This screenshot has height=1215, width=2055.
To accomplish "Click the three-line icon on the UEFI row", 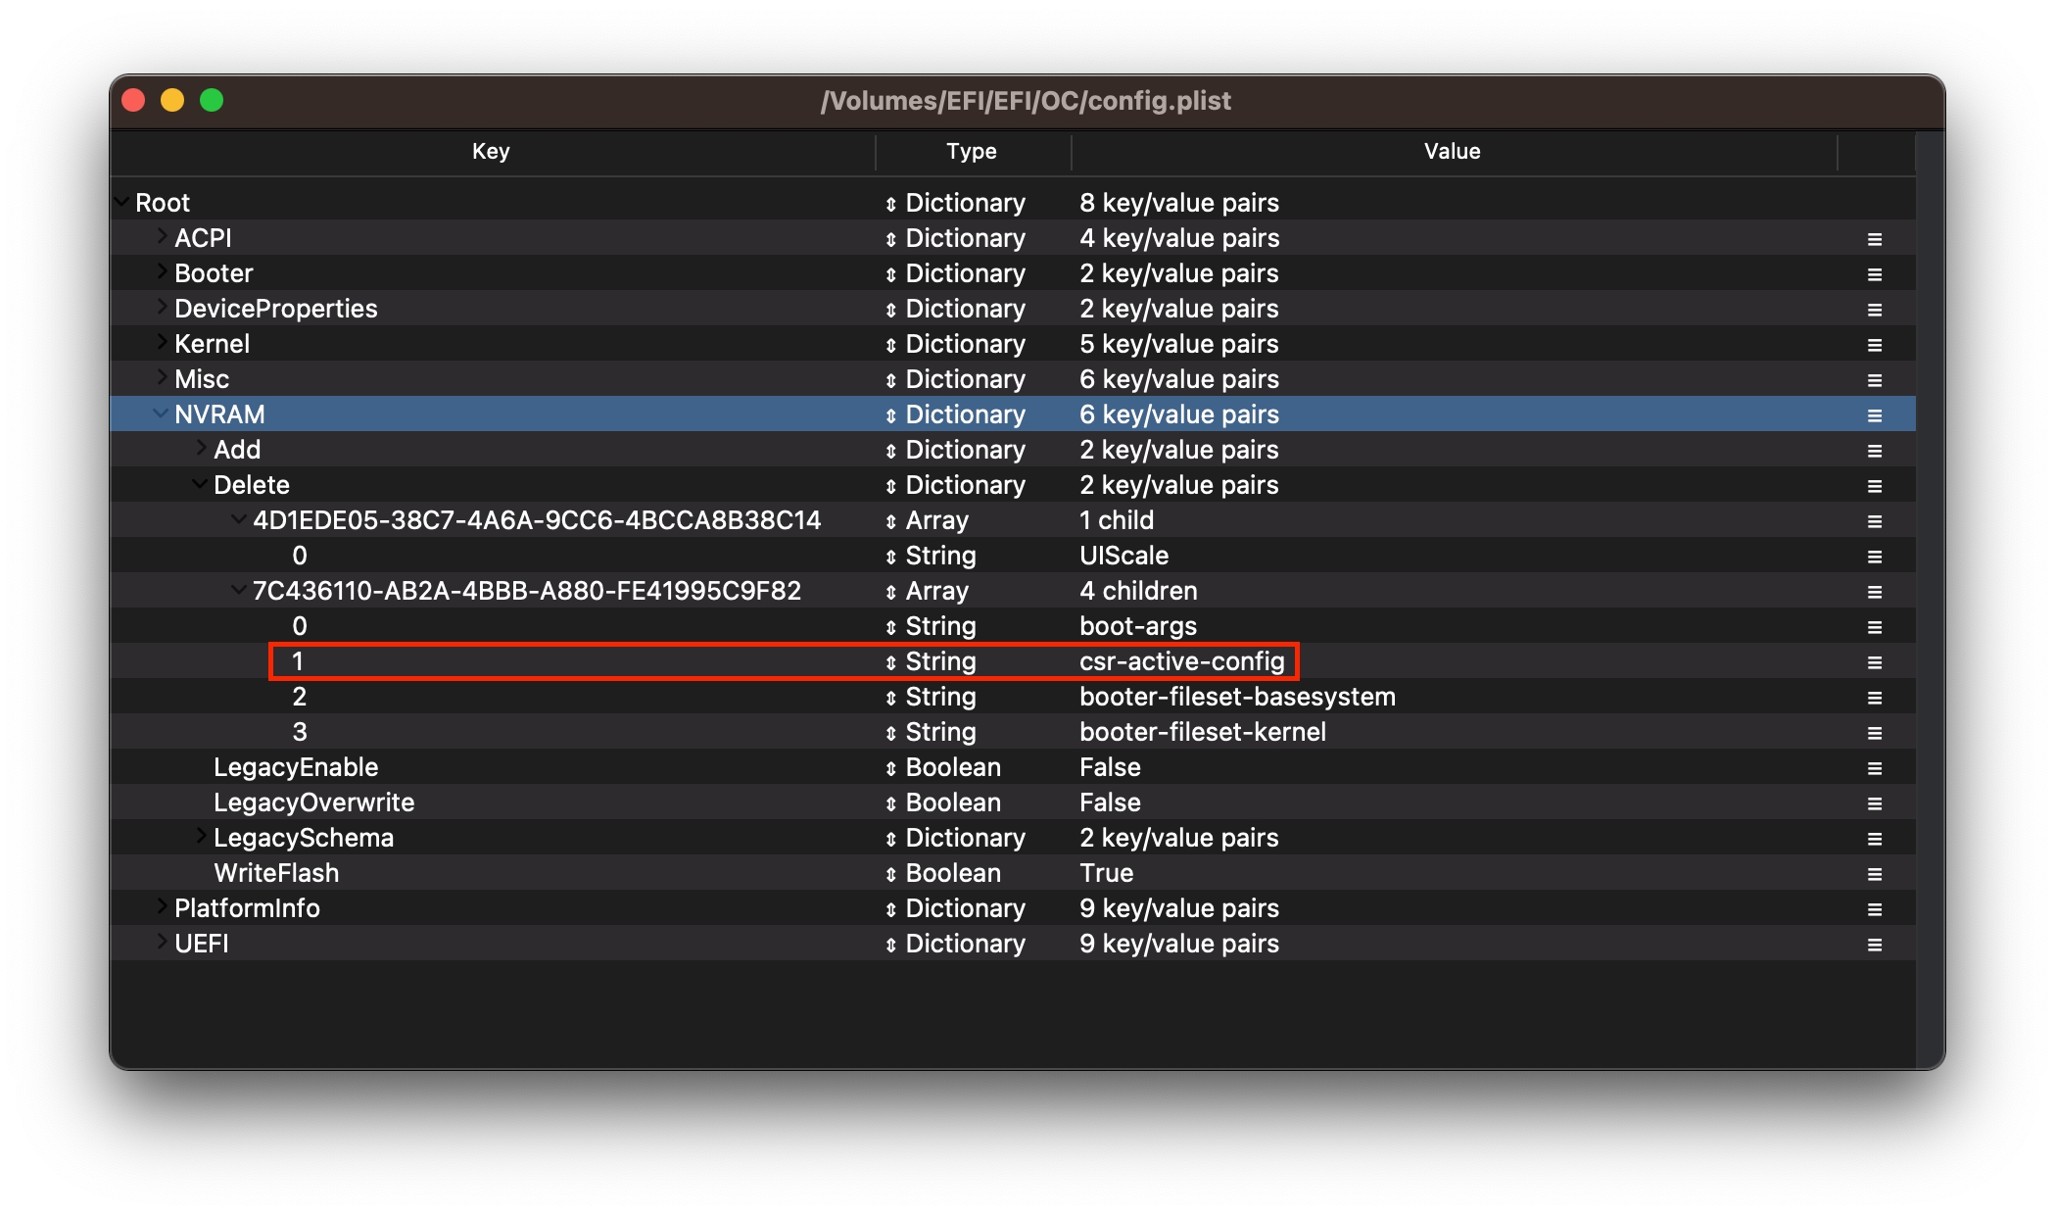I will [x=1874, y=945].
